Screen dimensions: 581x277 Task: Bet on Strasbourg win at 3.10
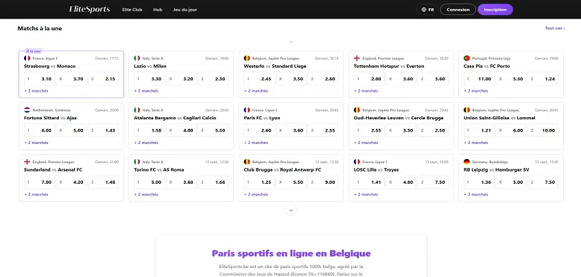click(x=39, y=79)
